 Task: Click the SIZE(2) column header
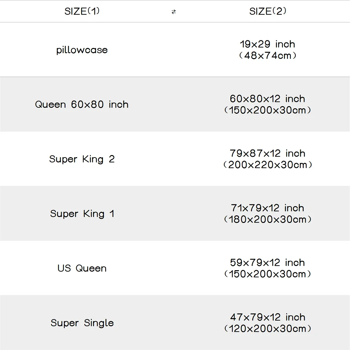tap(268, 12)
